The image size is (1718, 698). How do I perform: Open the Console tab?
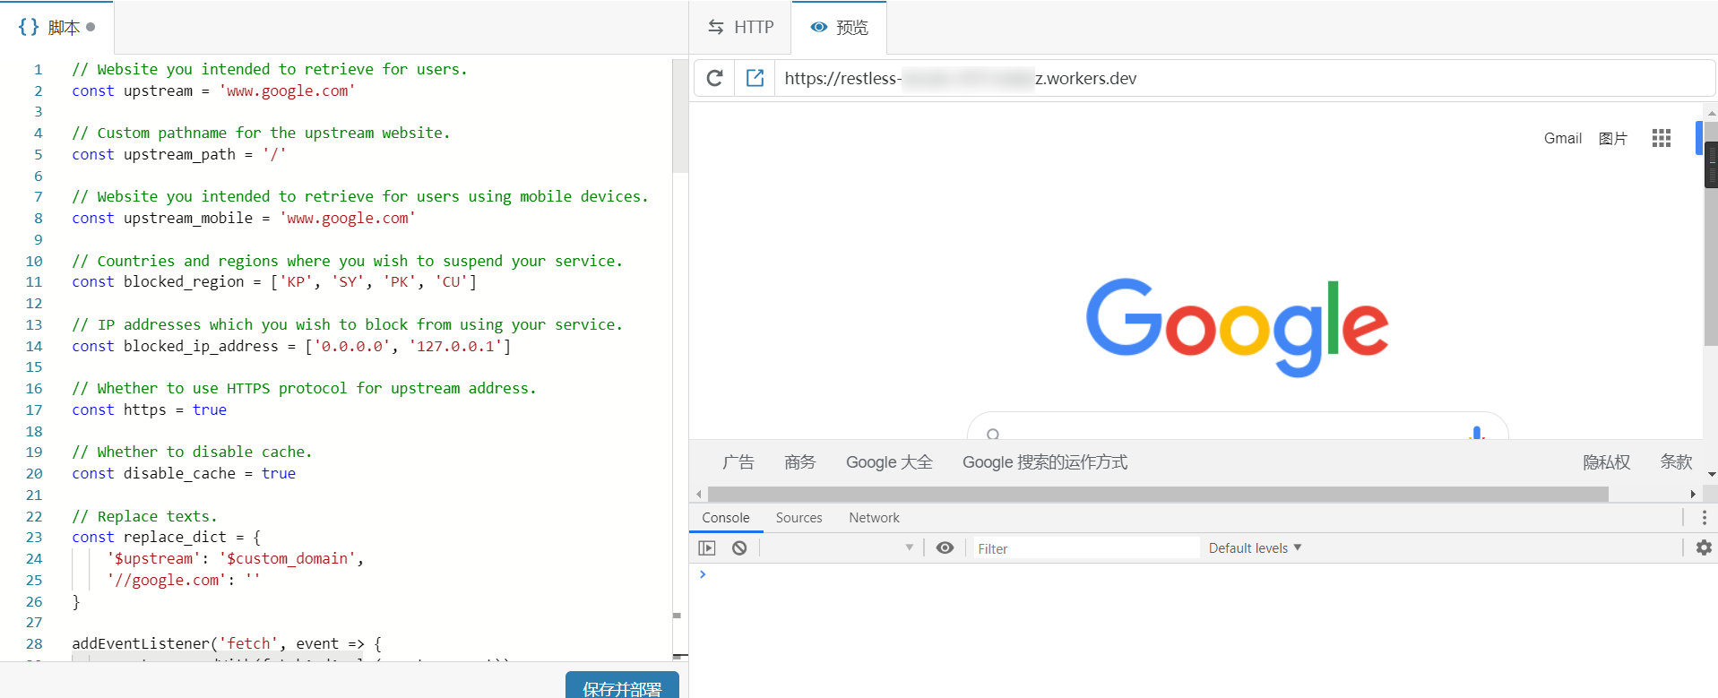pos(726,518)
